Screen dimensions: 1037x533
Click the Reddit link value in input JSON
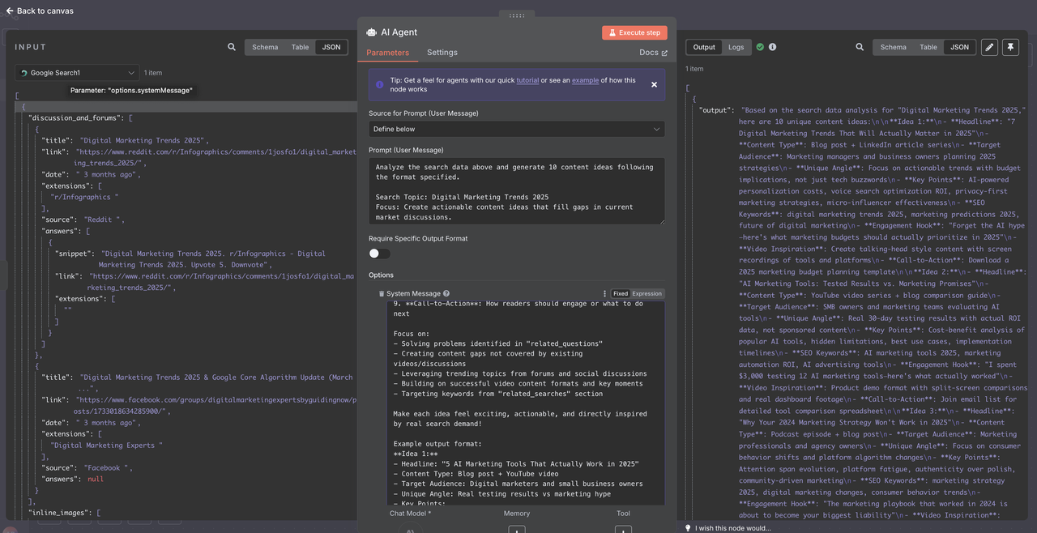pyautogui.click(x=216, y=157)
